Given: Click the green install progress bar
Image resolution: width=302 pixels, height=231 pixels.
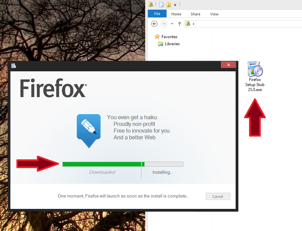Looking at the screenshot, I should coord(123,164).
